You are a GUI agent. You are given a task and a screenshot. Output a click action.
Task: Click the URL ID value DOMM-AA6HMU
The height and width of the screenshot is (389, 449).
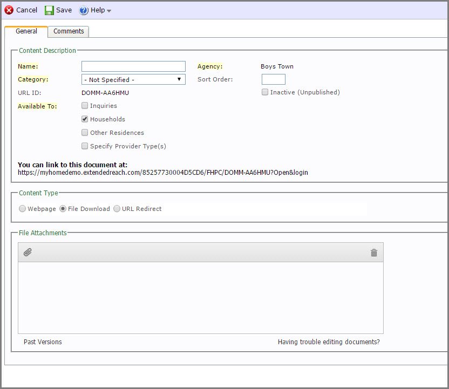[x=105, y=93]
